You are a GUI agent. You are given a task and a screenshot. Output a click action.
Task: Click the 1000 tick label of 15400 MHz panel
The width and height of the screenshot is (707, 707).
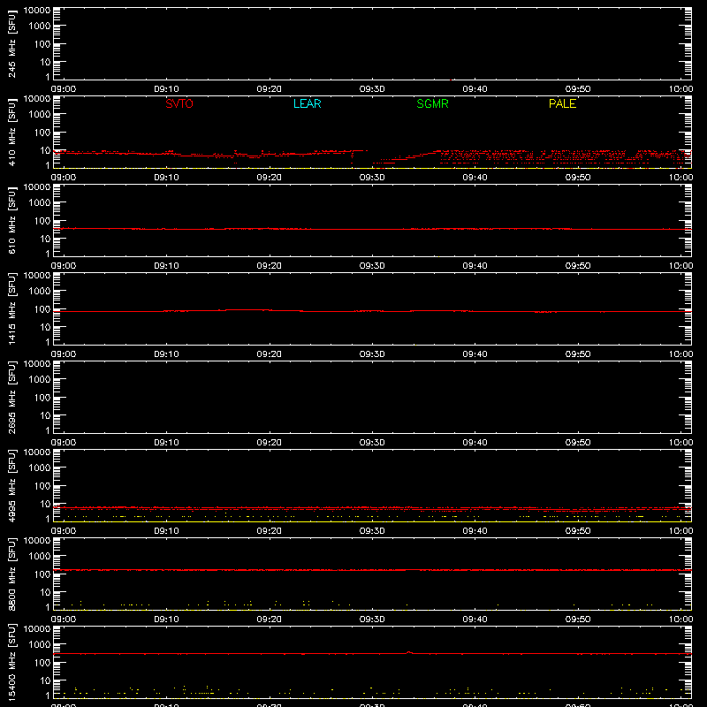pos(40,645)
